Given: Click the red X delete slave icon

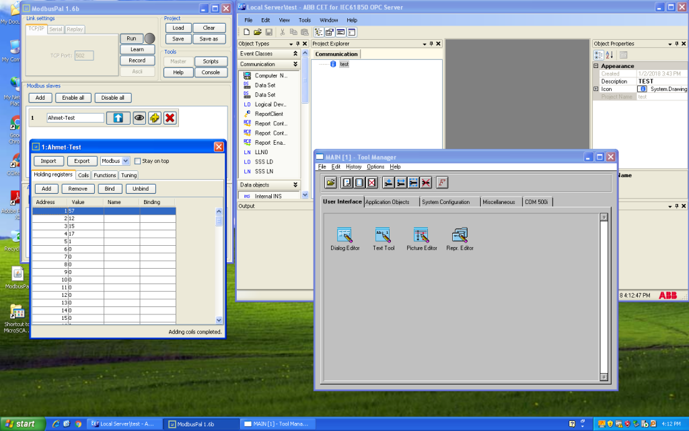Looking at the screenshot, I should click(170, 118).
